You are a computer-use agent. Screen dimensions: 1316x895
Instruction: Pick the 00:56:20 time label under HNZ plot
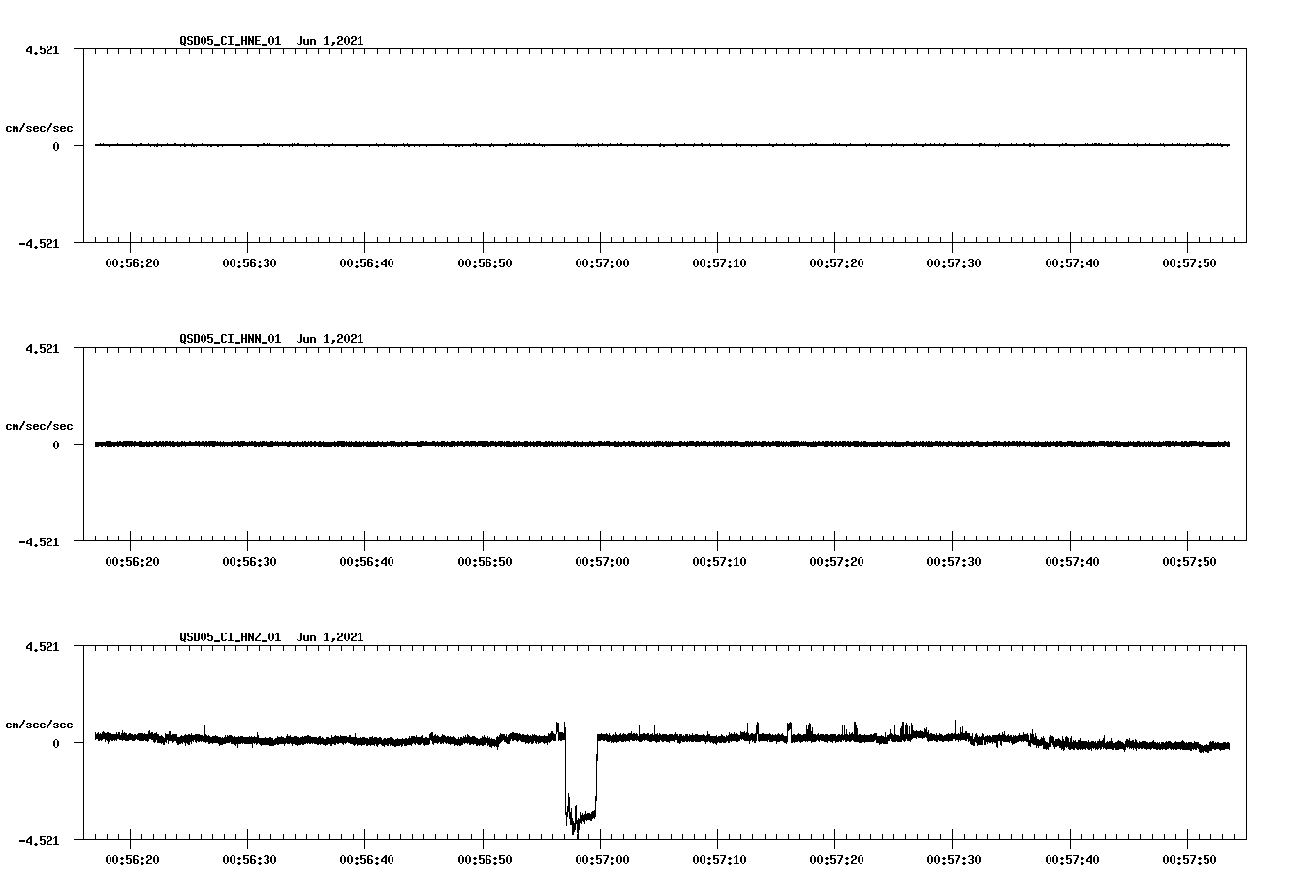[x=132, y=859]
